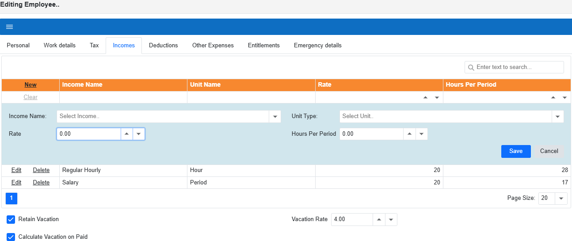Cancel the income edit form
Image resolution: width=572 pixels, height=241 pixels.
click(549, 151)
